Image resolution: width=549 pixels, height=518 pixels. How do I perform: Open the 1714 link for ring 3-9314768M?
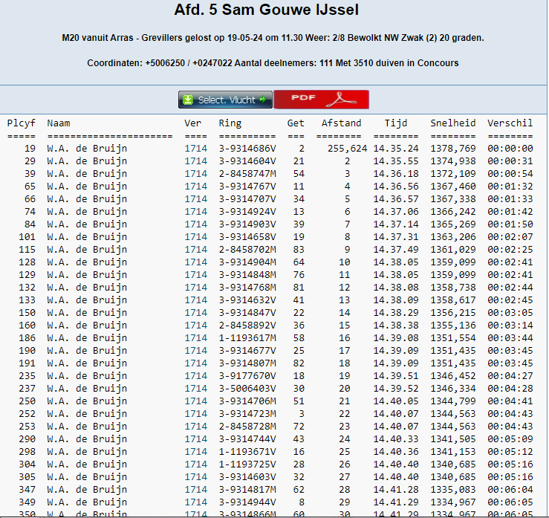[195, 287]
